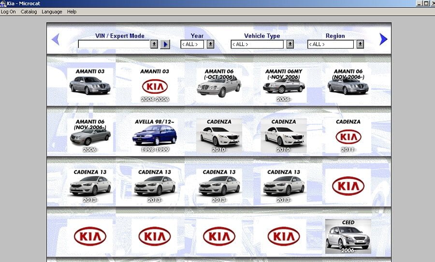
Task: Select the CEED 2006- model thumbnail
Action: click(x=348, y=236)
